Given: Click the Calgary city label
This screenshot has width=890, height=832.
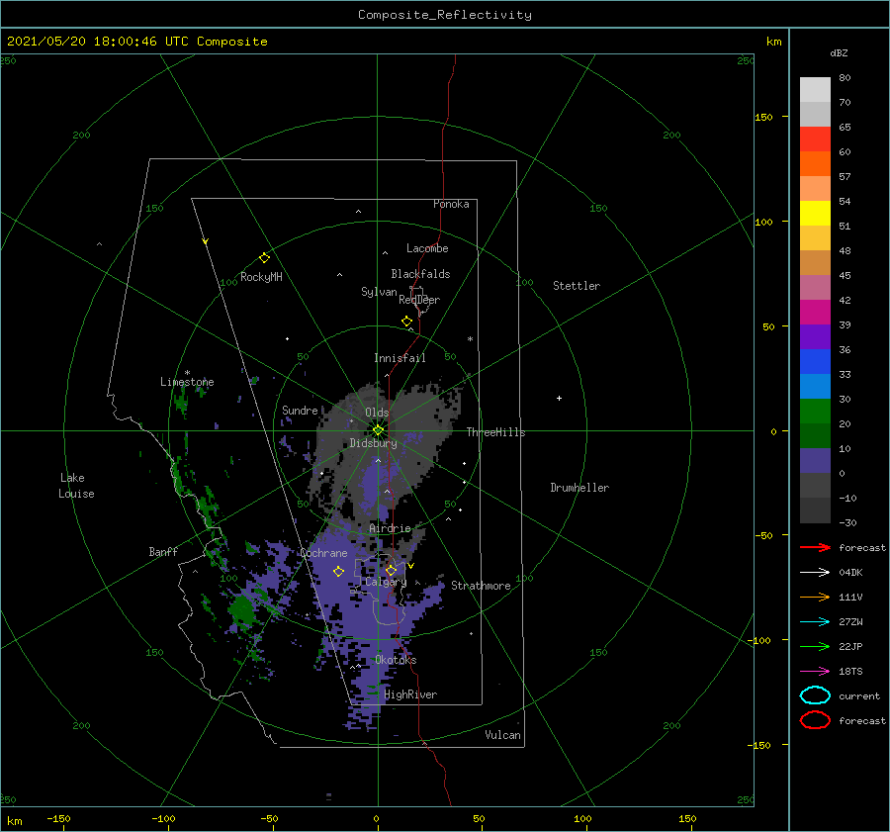Looking at the screenshot, I should click(386, 582).
